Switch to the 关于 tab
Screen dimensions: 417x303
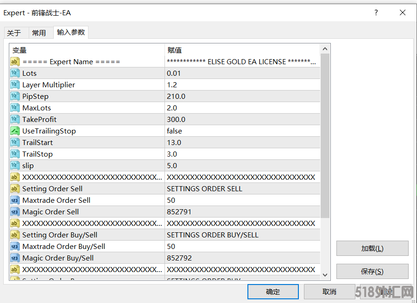(14, 33)
